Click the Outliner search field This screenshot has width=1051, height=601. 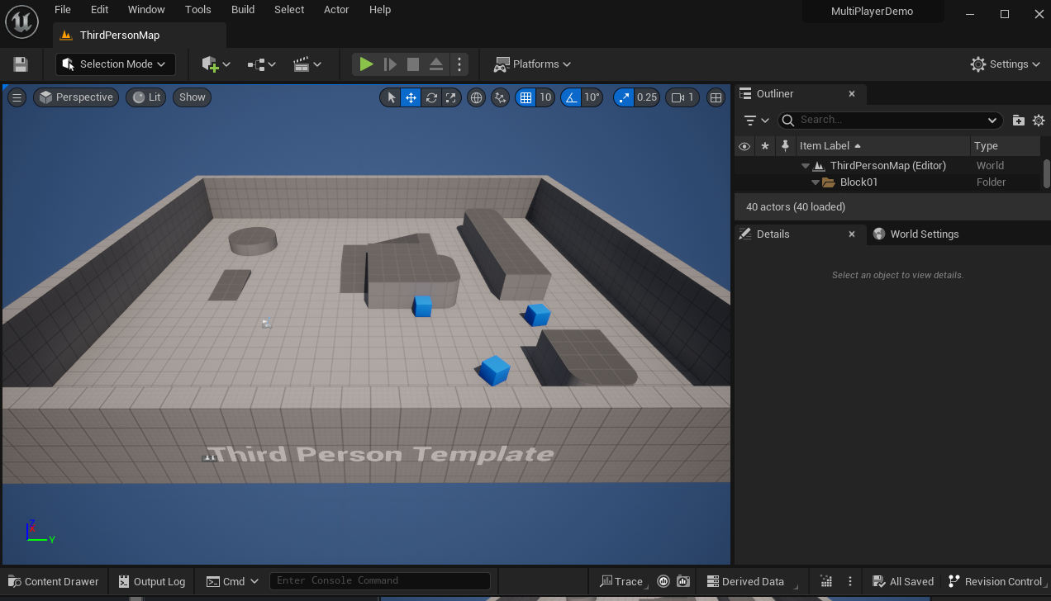[x=896, y=120]
